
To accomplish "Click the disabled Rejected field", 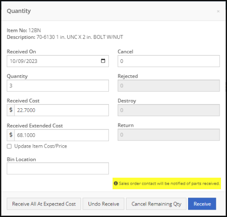I will coord(169,86).
